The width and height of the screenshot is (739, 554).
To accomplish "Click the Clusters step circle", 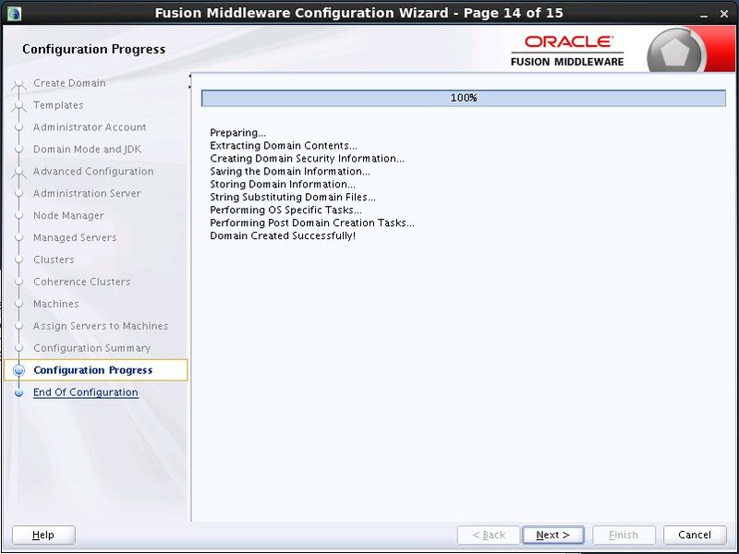I will click(x=18, y=259).
